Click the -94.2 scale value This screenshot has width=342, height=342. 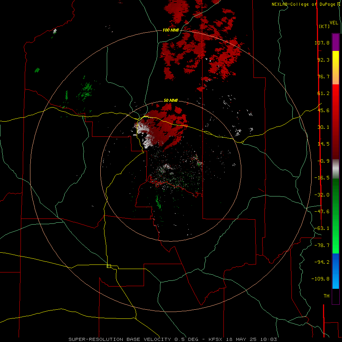coord(322,262)
